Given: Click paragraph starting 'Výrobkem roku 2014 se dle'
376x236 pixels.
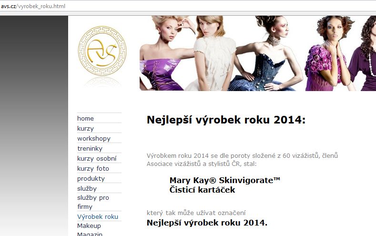Looking at the screenshot, I should click(x=242, y=160).
